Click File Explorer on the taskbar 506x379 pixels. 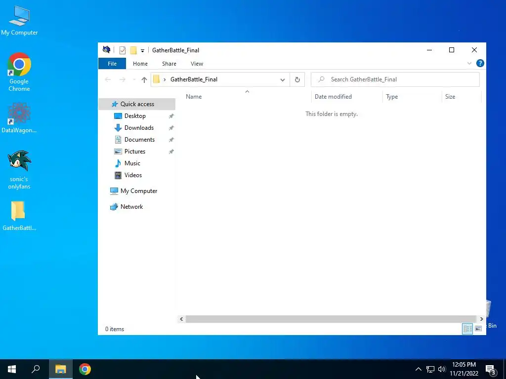60,369
